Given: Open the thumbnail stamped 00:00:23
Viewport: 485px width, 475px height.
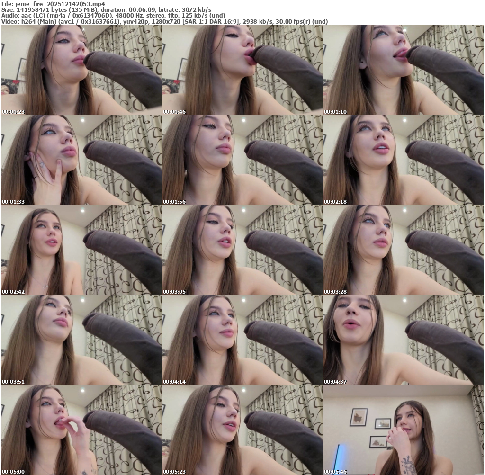Looking at the screenshot, I should coord(81,70).
